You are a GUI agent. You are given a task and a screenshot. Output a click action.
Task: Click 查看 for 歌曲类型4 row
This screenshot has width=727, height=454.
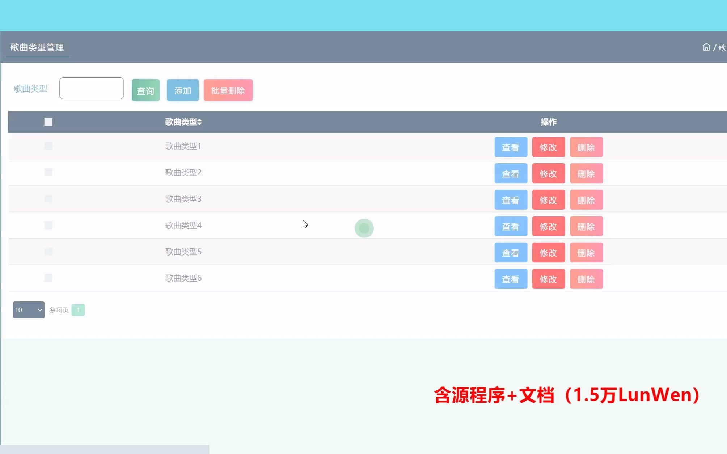pos(511,226)
